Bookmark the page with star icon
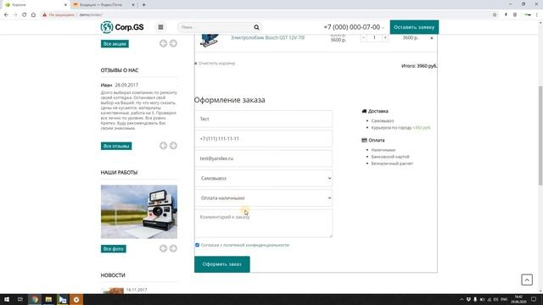Viewport: 543px width, 305px height. tap(495, 15)
